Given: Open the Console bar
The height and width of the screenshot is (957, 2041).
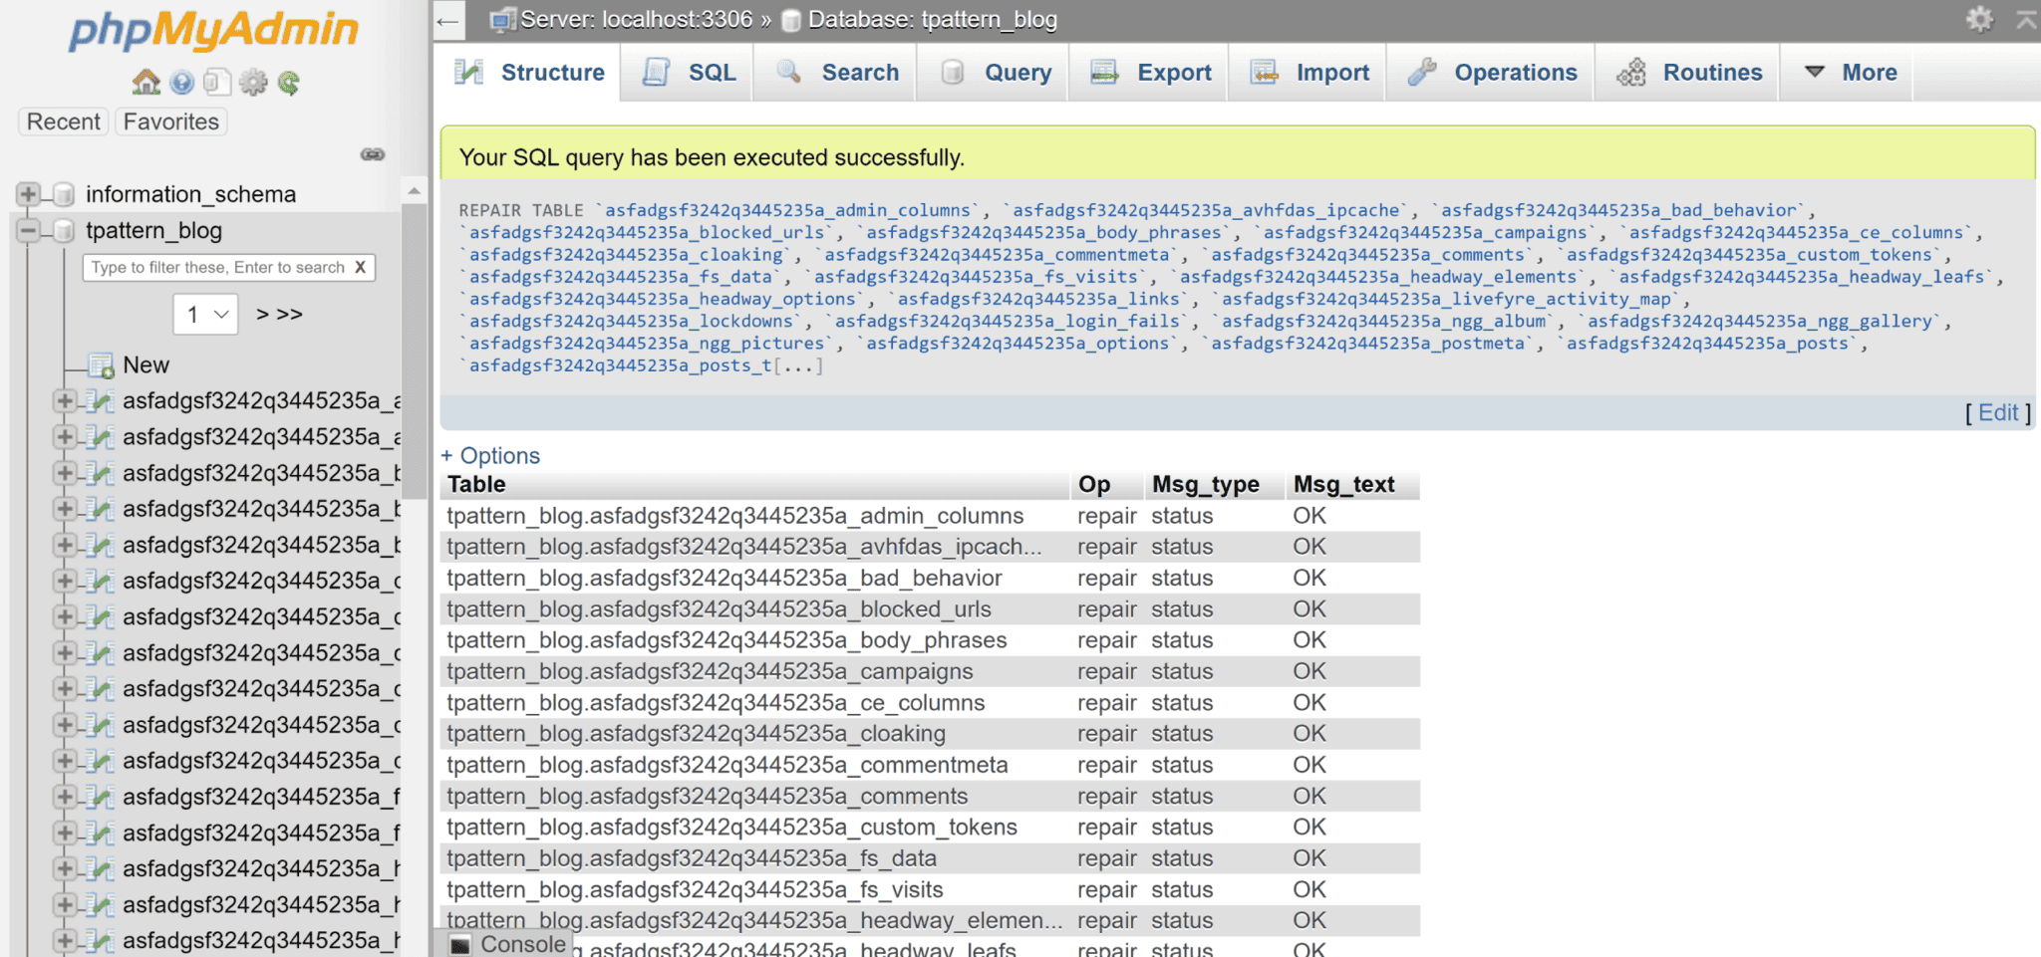Looking at the screenshot, I should [503, 944].
